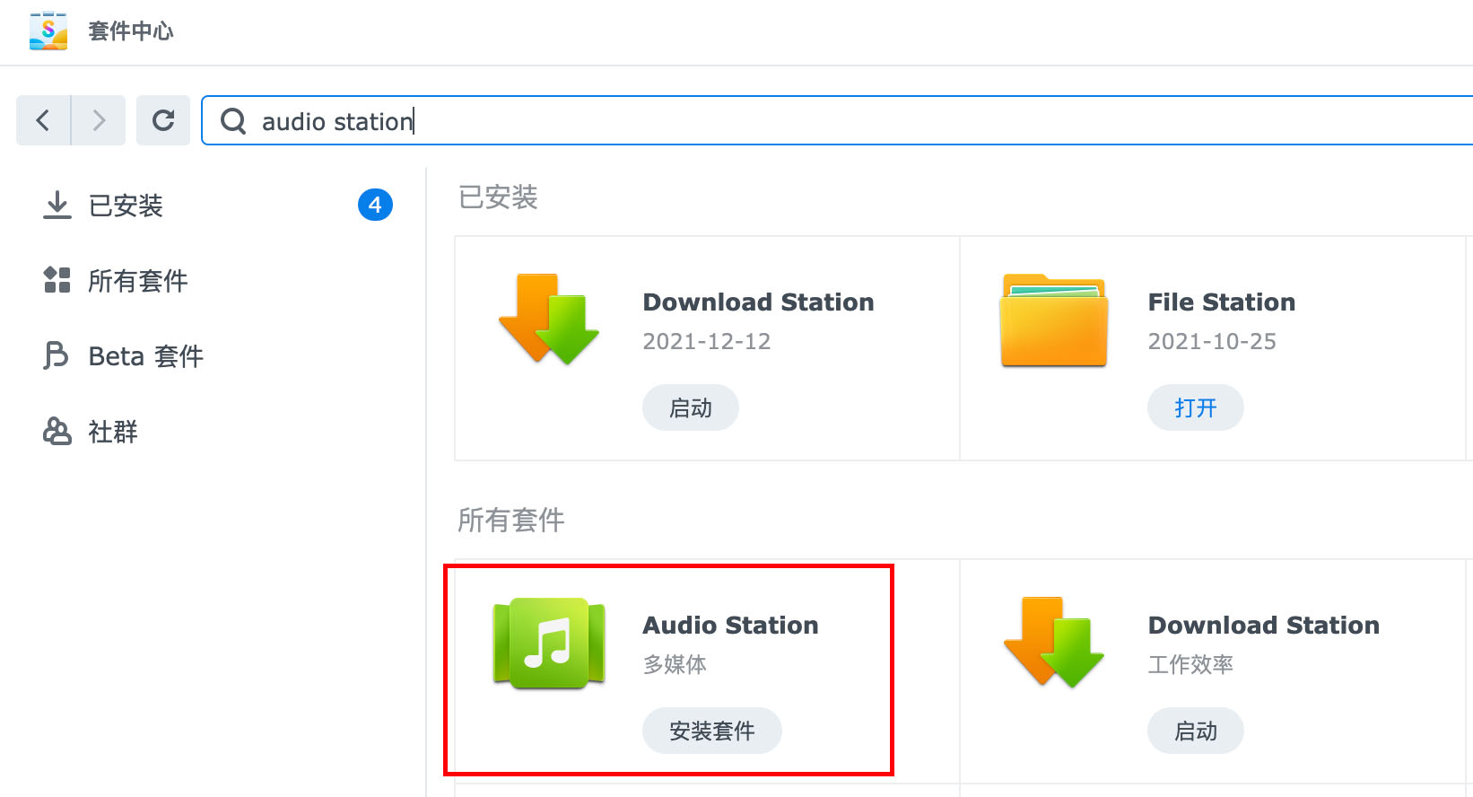Click the green Audio Station icon

click(549, 644)
